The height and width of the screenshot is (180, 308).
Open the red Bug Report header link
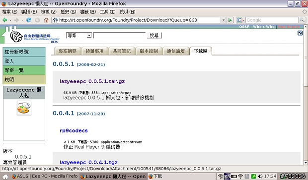click(x=289, y=27)
